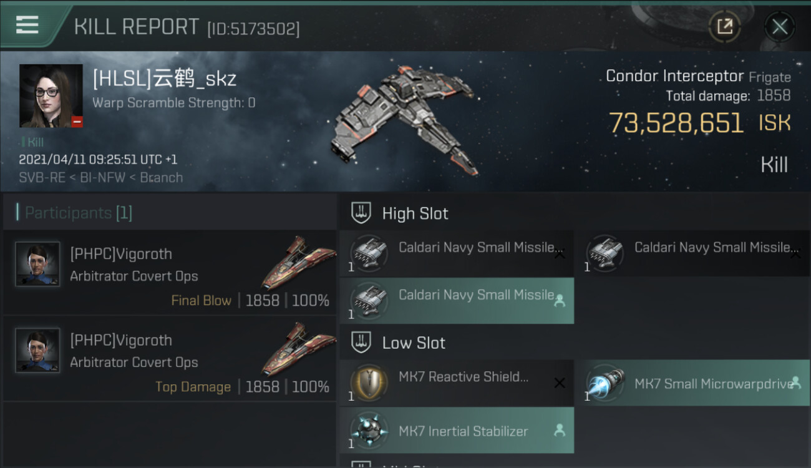The image size is (811, 468).
Task: Click the share kill report icon
Action: [x=724, y=26]
